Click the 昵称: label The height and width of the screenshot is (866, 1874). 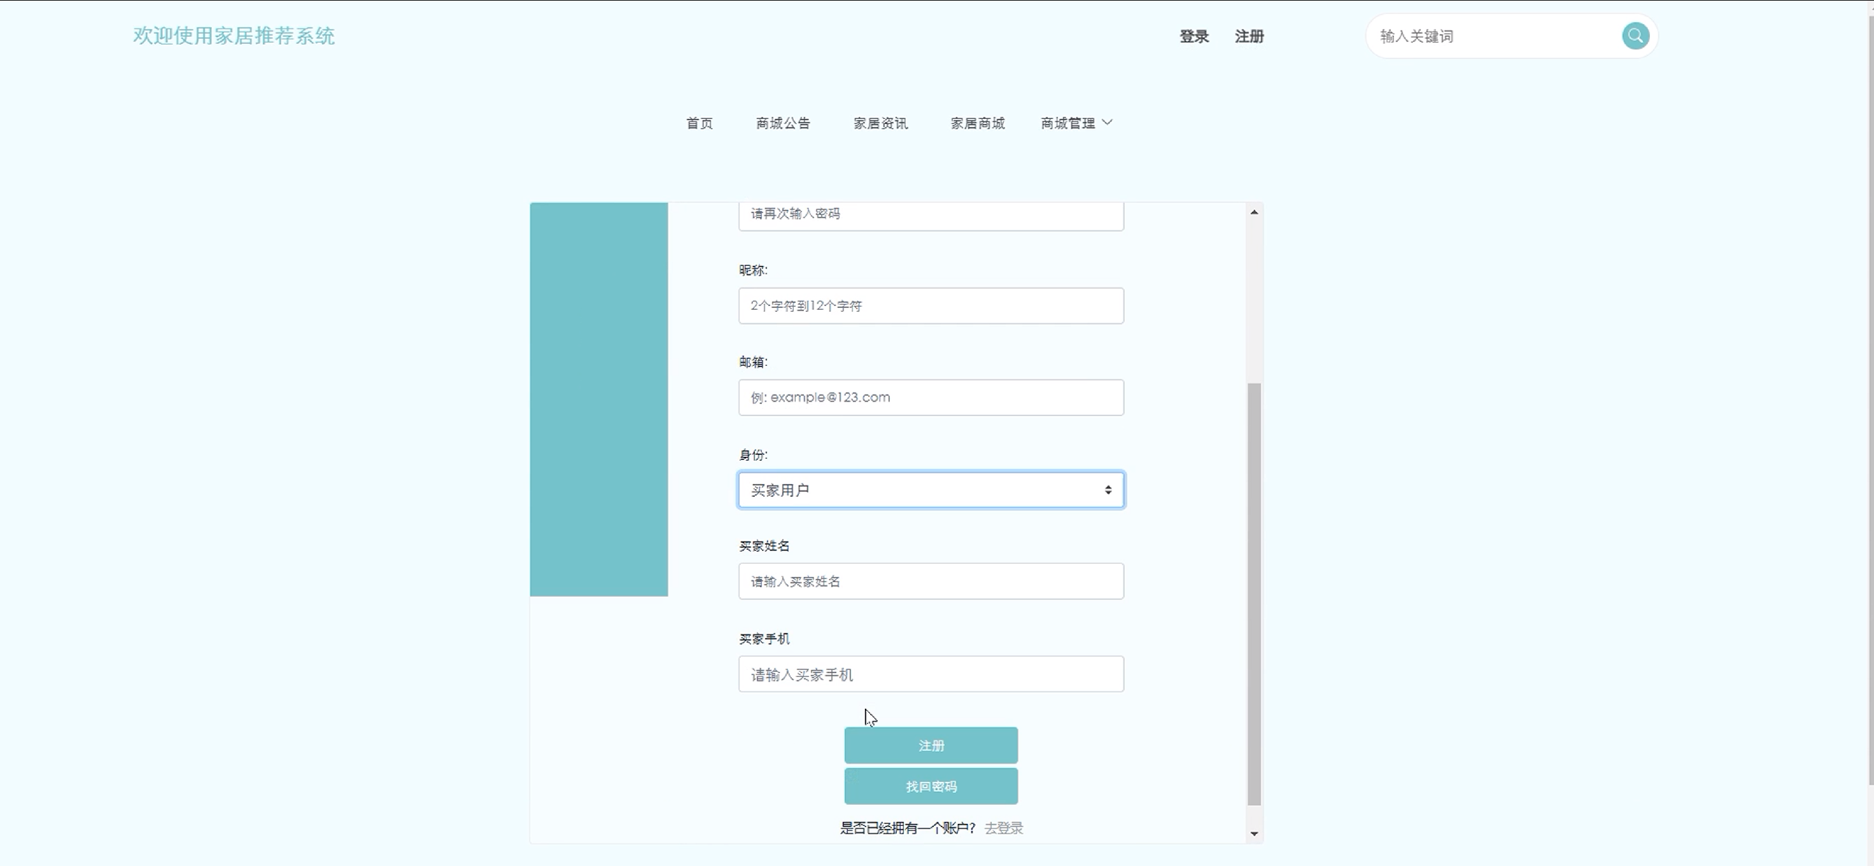coord(753,270)
